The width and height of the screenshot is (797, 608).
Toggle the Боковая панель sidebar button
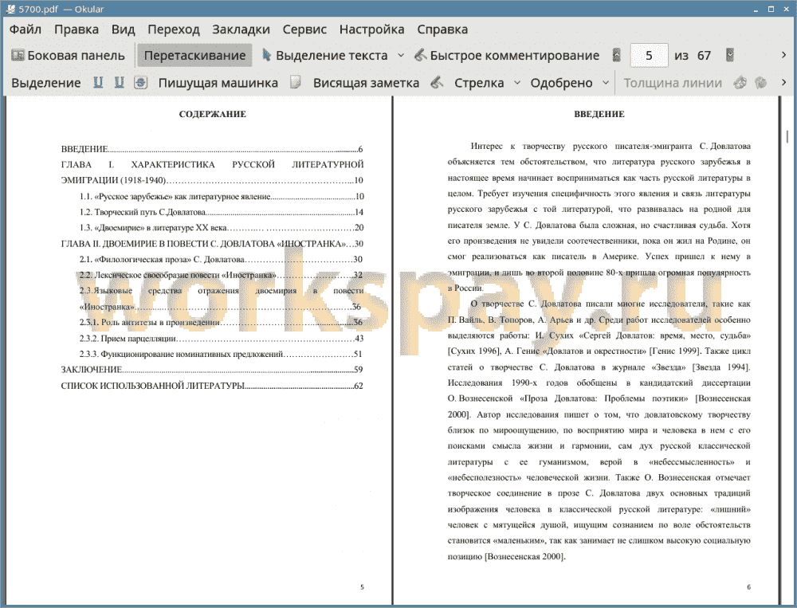click(68, 56)
